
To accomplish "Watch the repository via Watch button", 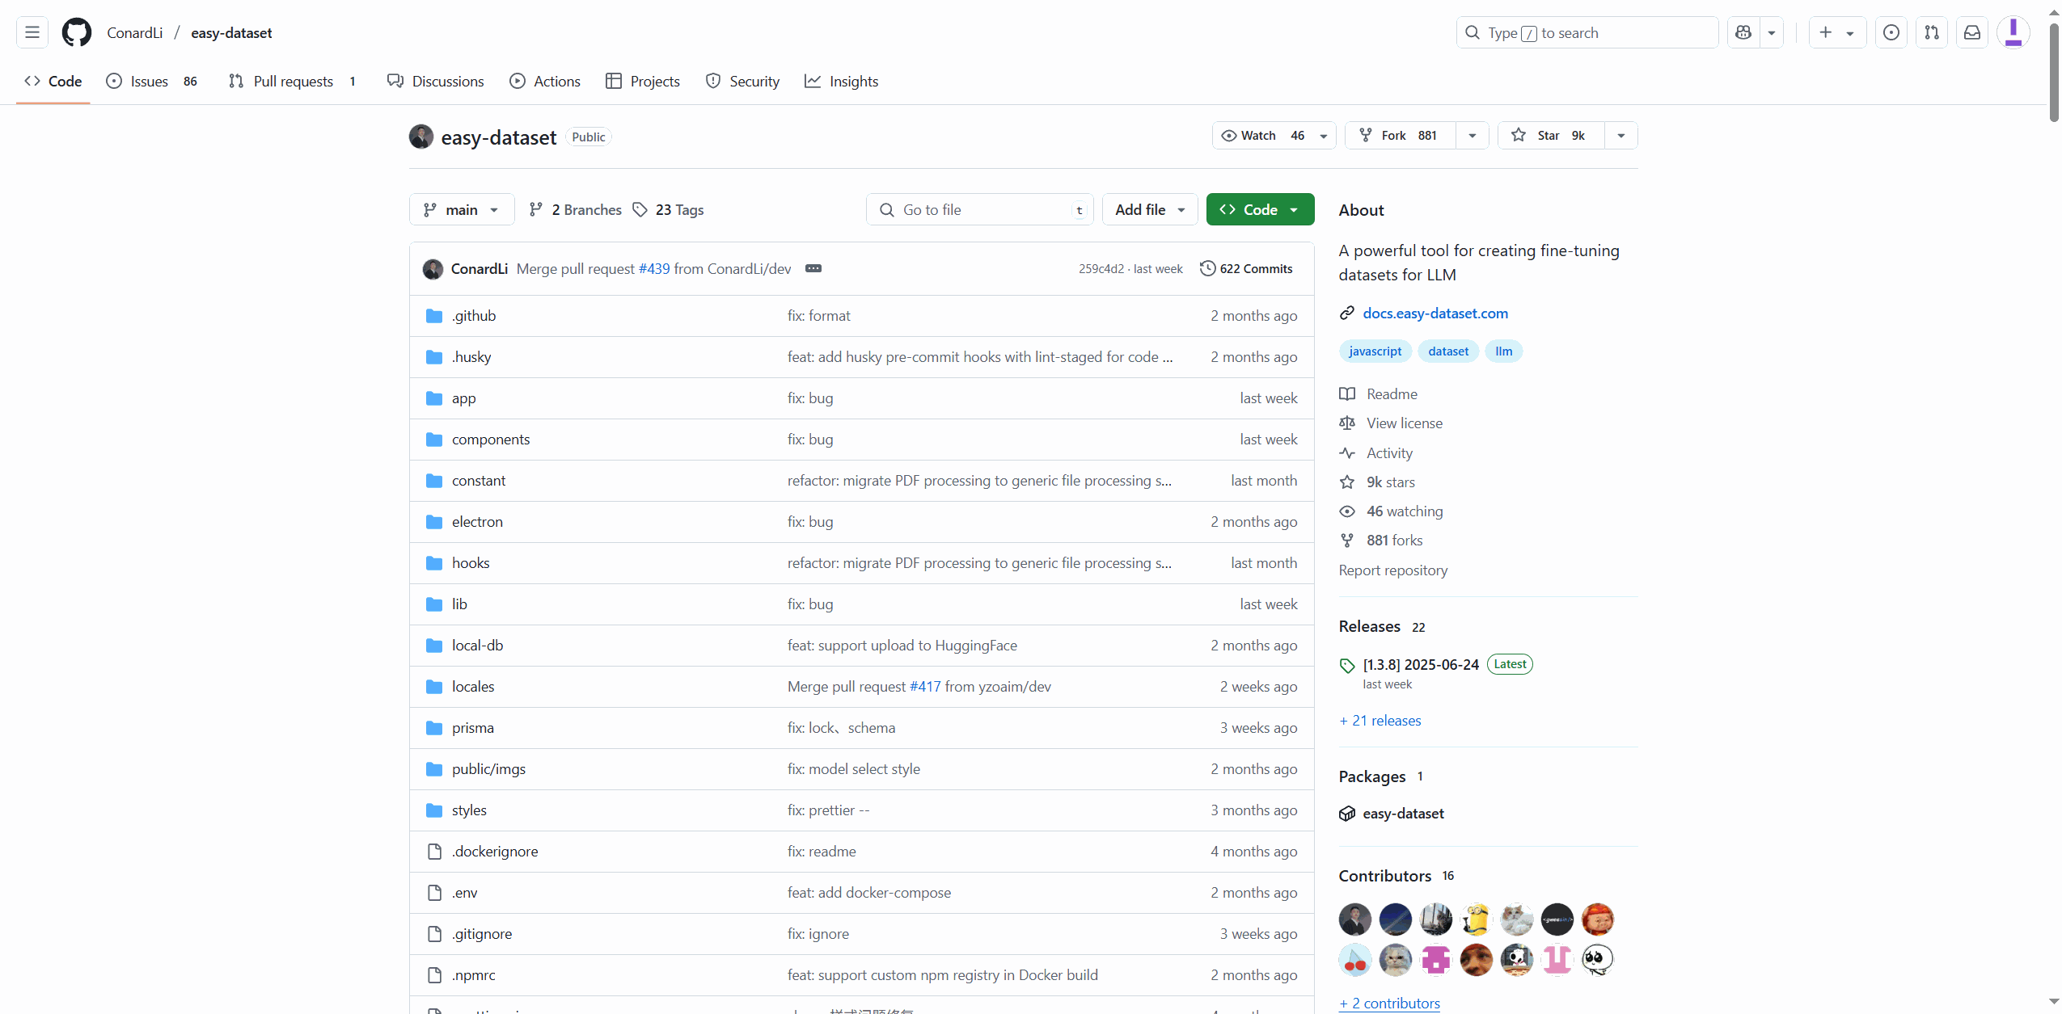I will click(x=1274, y=136).
